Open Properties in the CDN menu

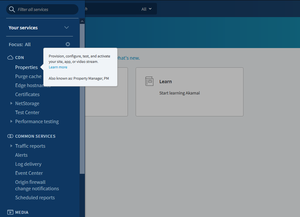[x=26, y=67]
